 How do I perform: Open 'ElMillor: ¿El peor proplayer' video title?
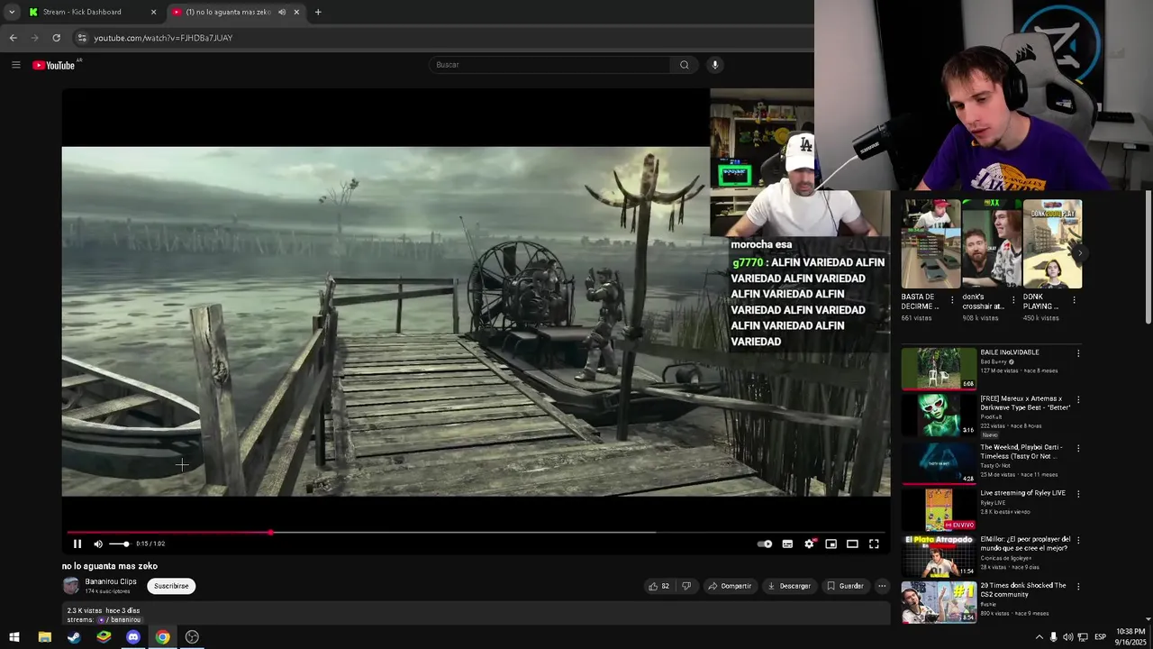[1025, 544]
